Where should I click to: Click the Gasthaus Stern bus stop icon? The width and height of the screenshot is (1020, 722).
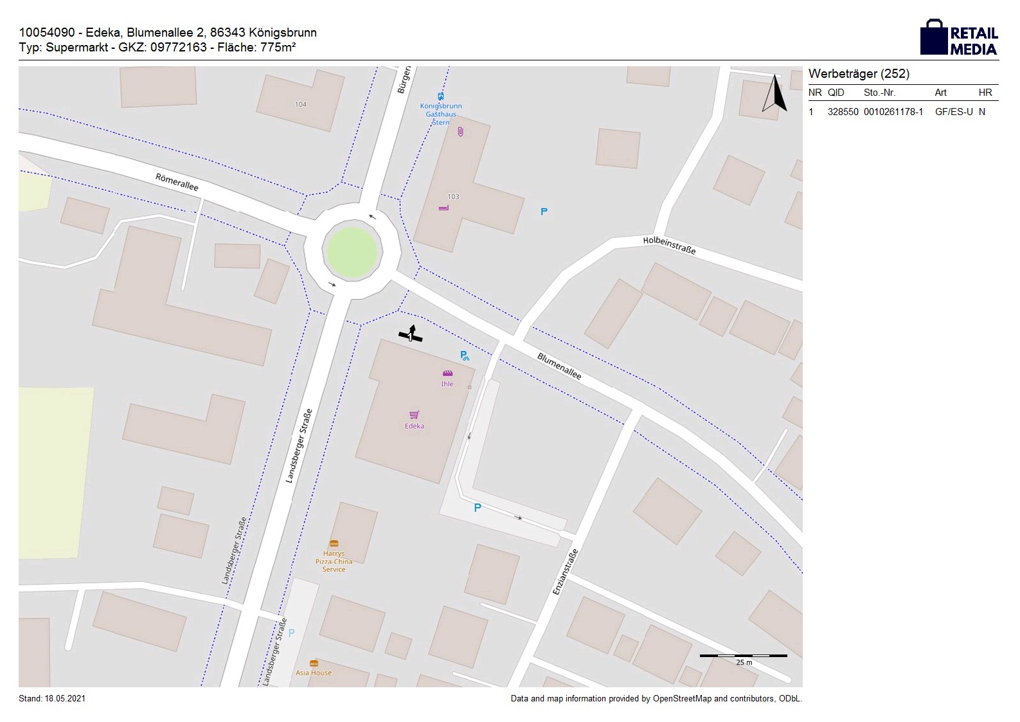(x=440, y=96)
